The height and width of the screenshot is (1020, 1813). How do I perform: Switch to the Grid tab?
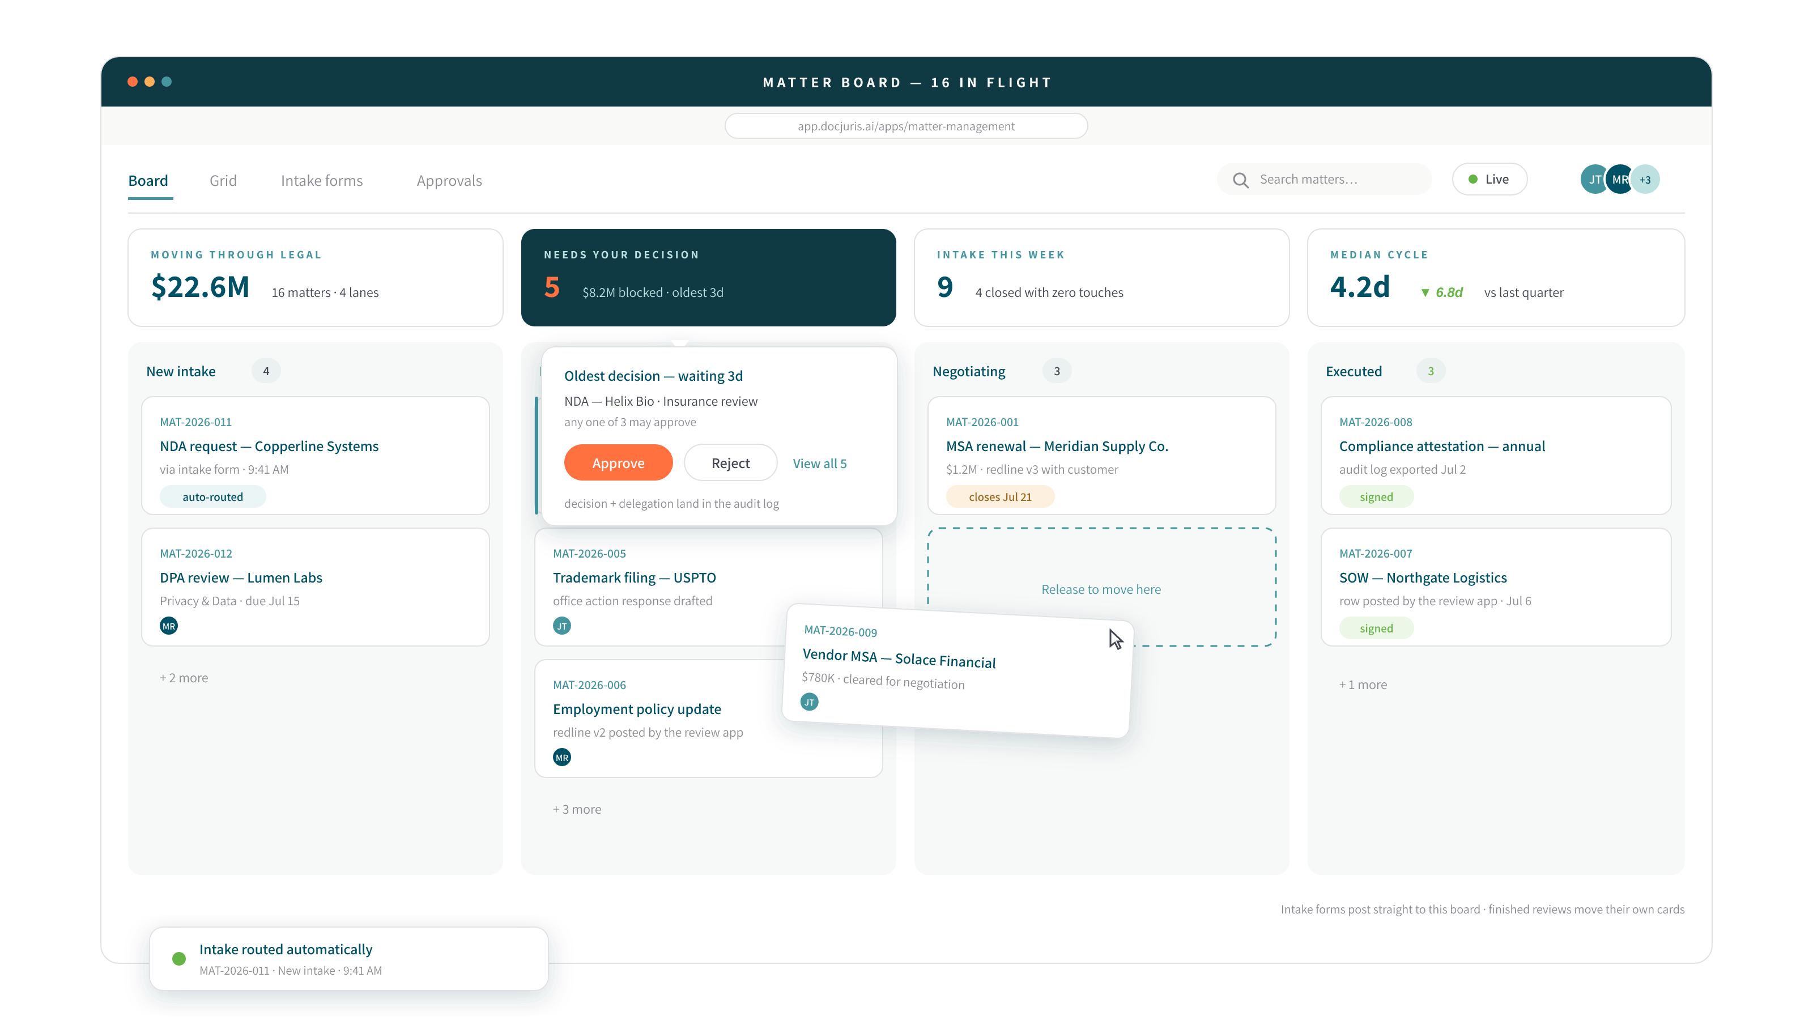point(223,181)
